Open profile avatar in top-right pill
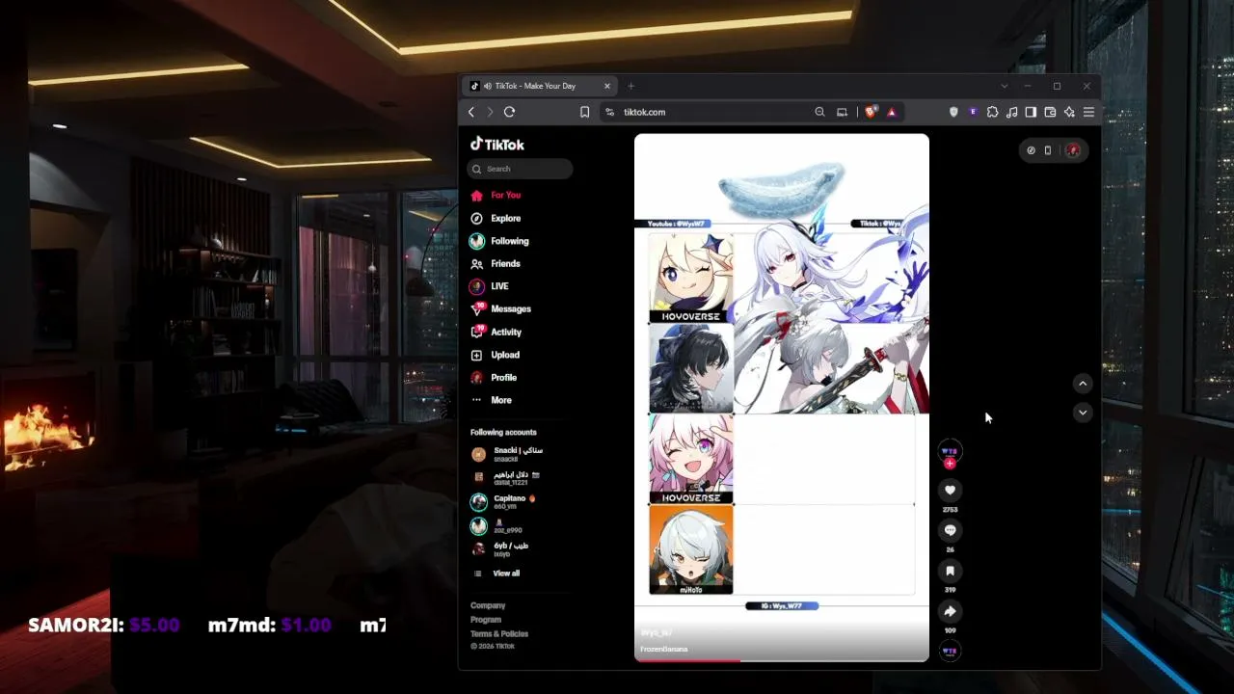This screenshot has height=694, width=1234. (x=1072, y=150)
